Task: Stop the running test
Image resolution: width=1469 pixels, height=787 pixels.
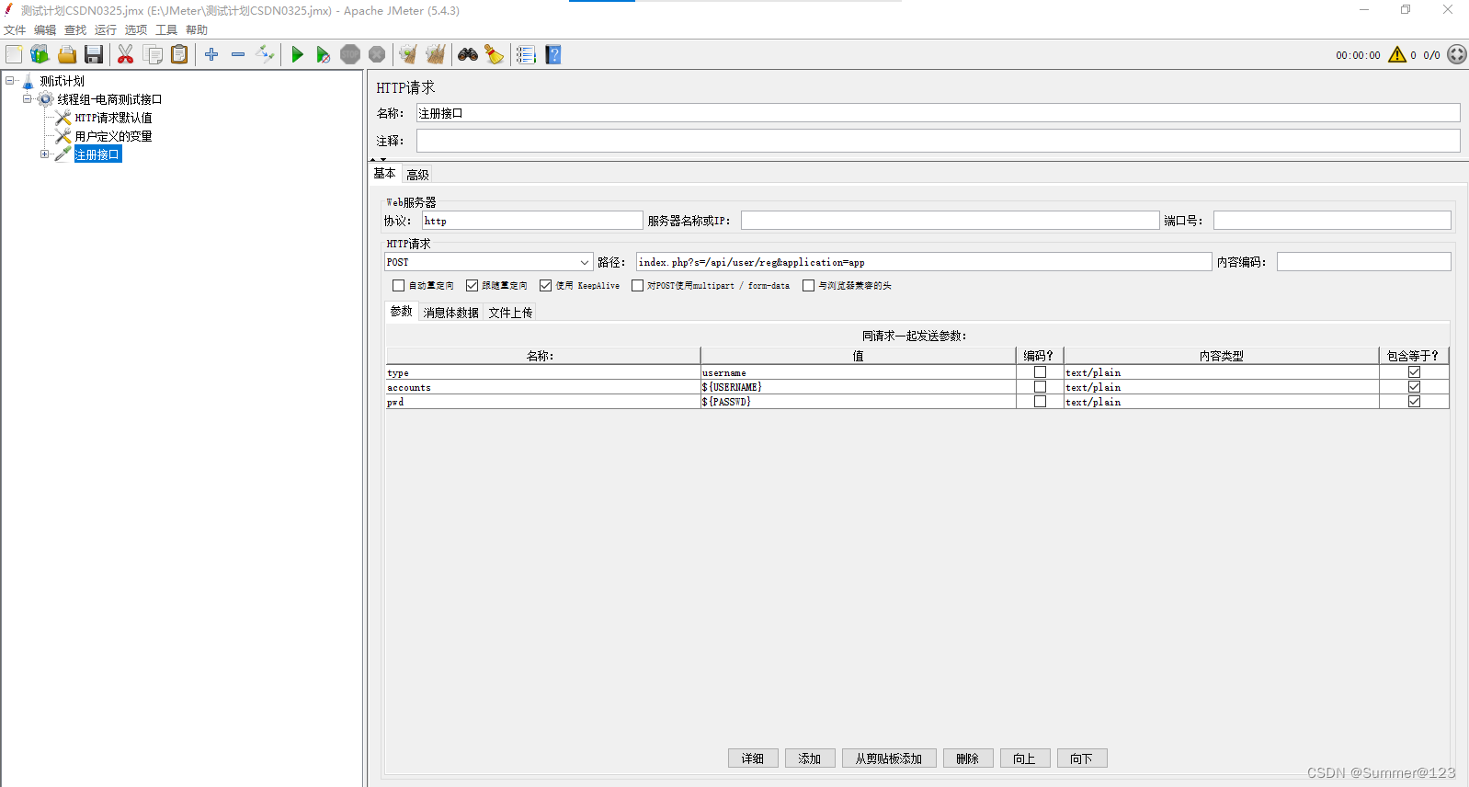Action: pos(350,55)
